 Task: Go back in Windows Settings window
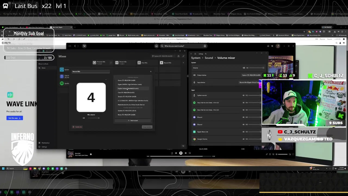(x=191, y=54)
